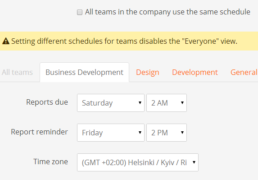Switch to the Development team tab
This screenshot has width=258, height=180.
click(195, 72)
